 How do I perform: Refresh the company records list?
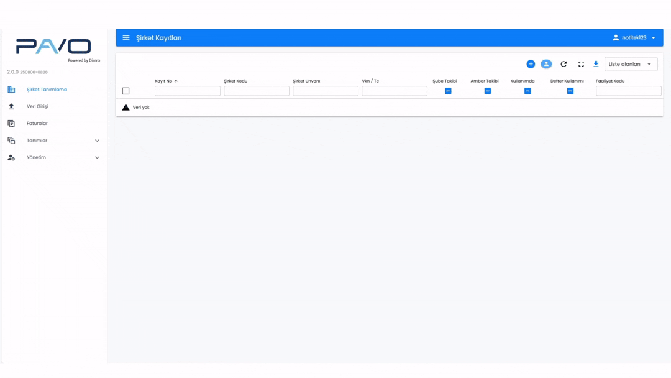pos(564,64)
